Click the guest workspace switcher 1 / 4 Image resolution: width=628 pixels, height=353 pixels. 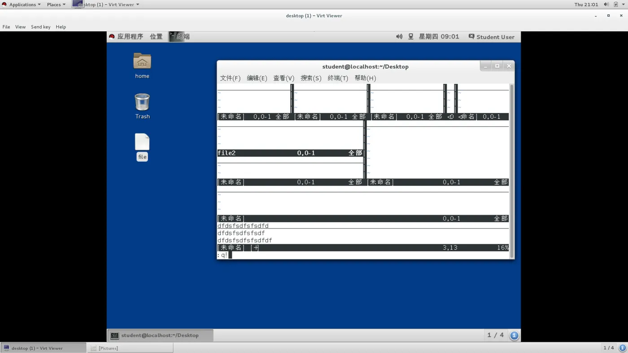click(x=496, y=335)
